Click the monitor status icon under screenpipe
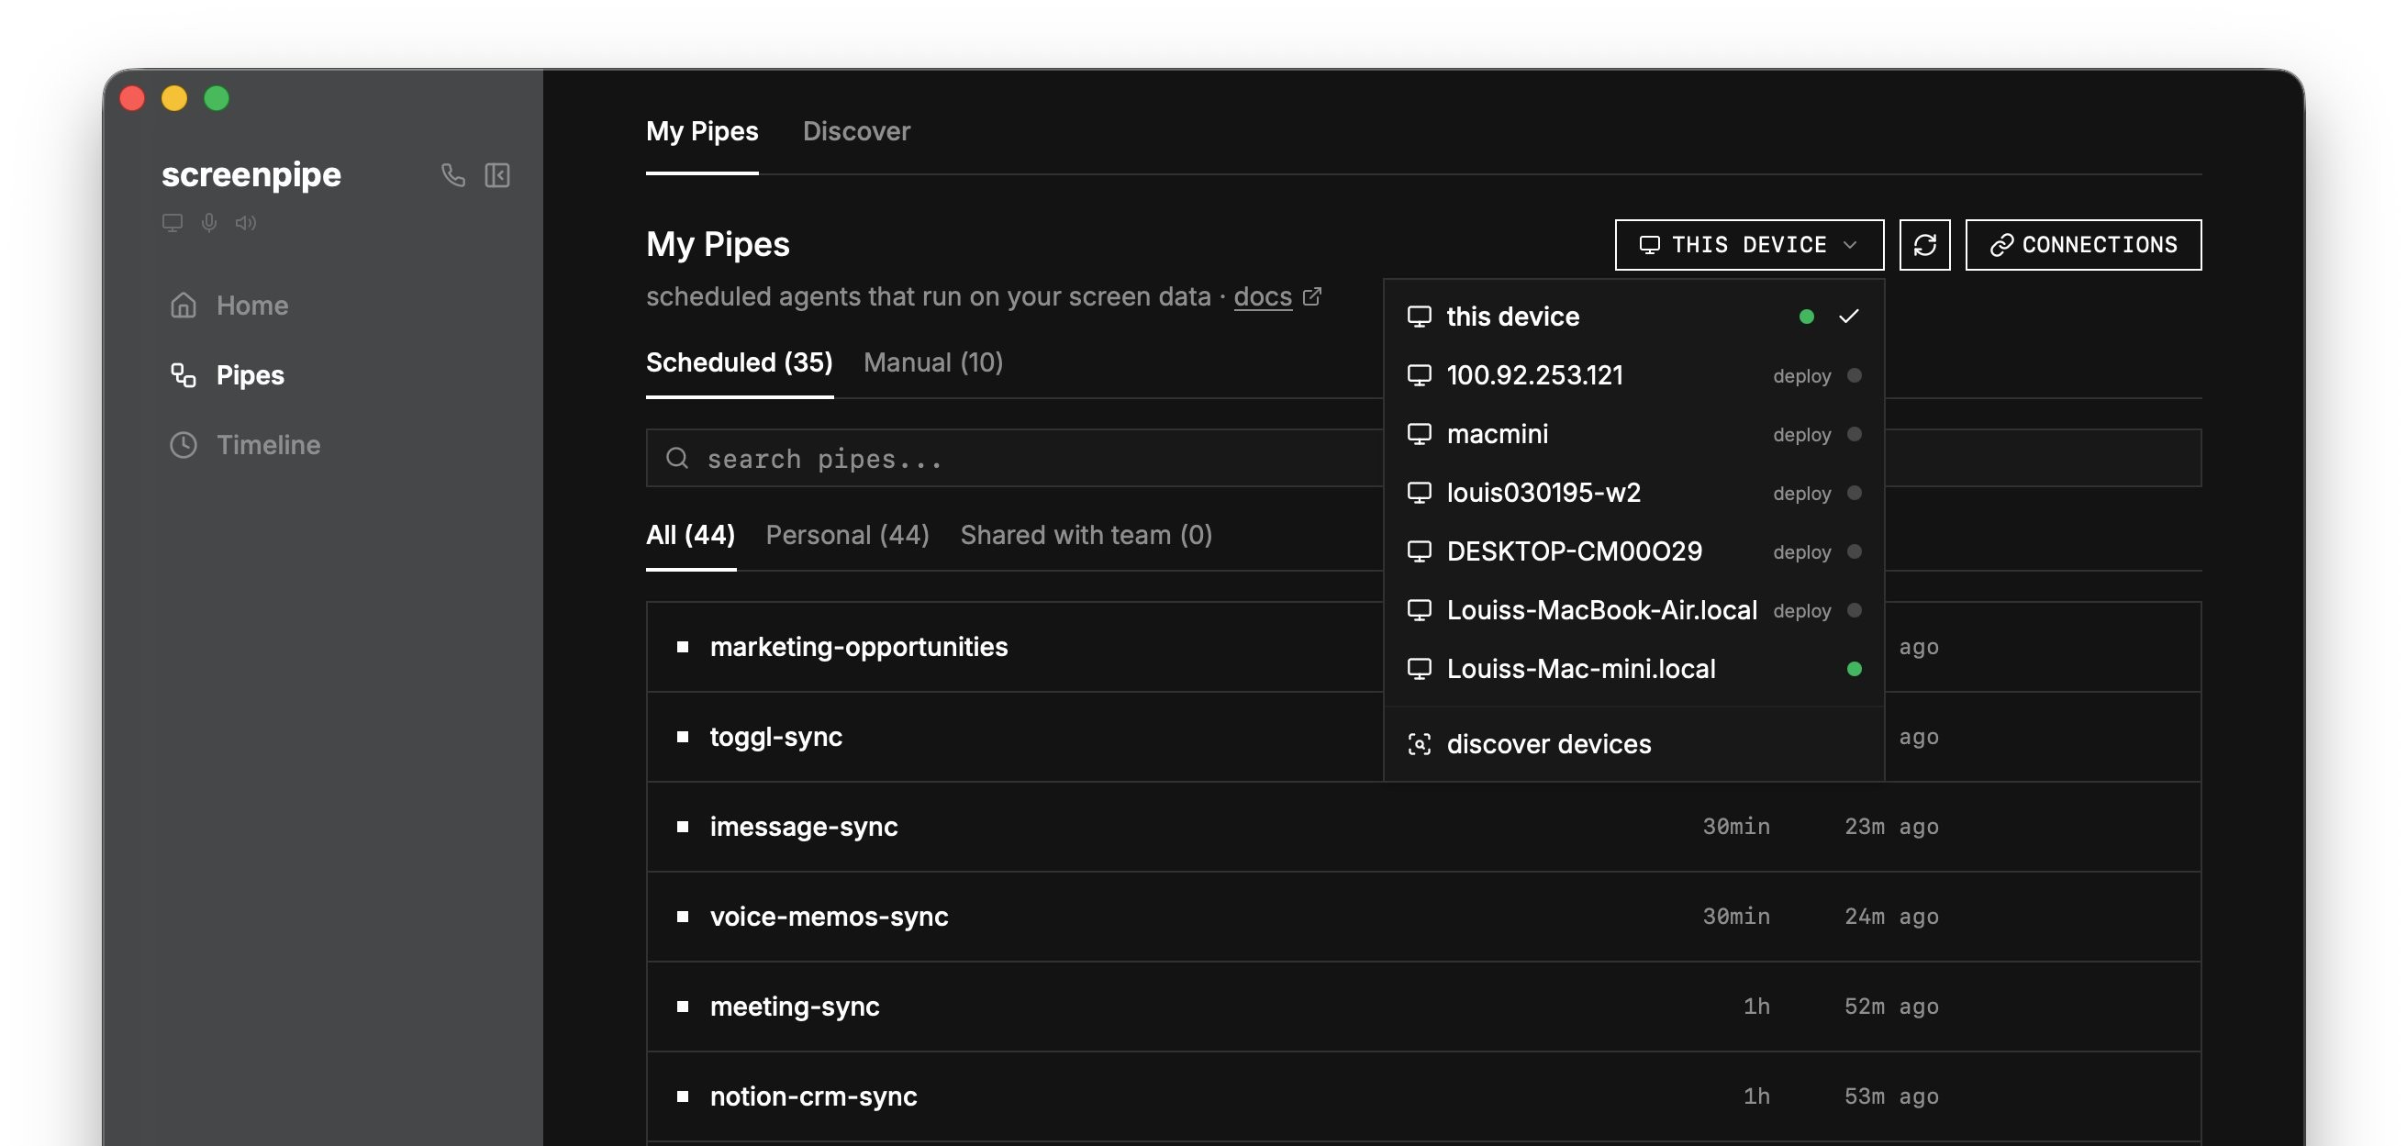The height and width of the screenshot is (1146, 2407). pyautogui.click(x=172, y=222)
